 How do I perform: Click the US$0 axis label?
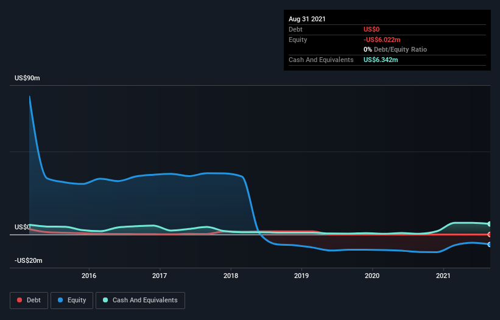[x=23, y=227]
